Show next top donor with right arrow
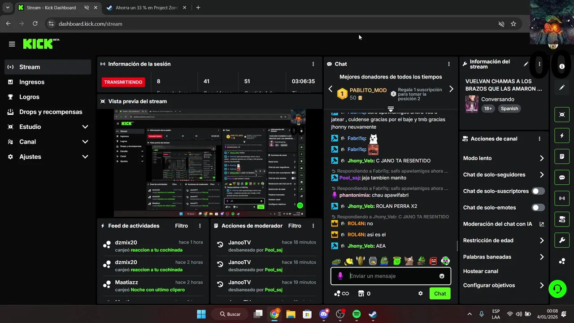The height and width of the screenshot is (323, 574). pyautogui.click(x=451, y=89)
